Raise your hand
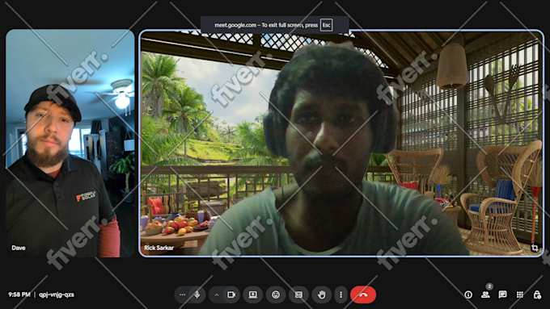This screenshot has width=550, height=309. (x=321, y=294)
